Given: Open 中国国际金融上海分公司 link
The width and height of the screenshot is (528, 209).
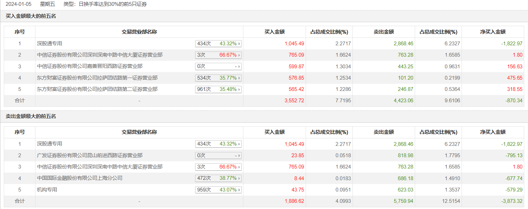Looking at the screenshot, I should click(80, 178).
